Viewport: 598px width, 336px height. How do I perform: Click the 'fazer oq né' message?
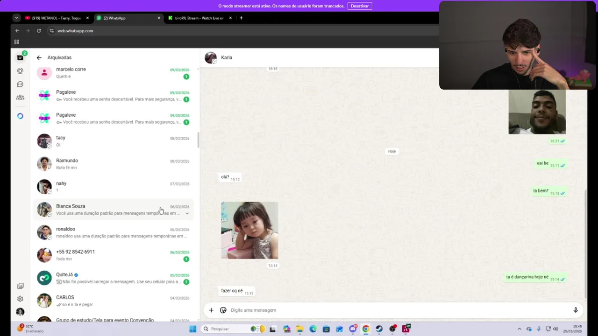click(237, 291)
